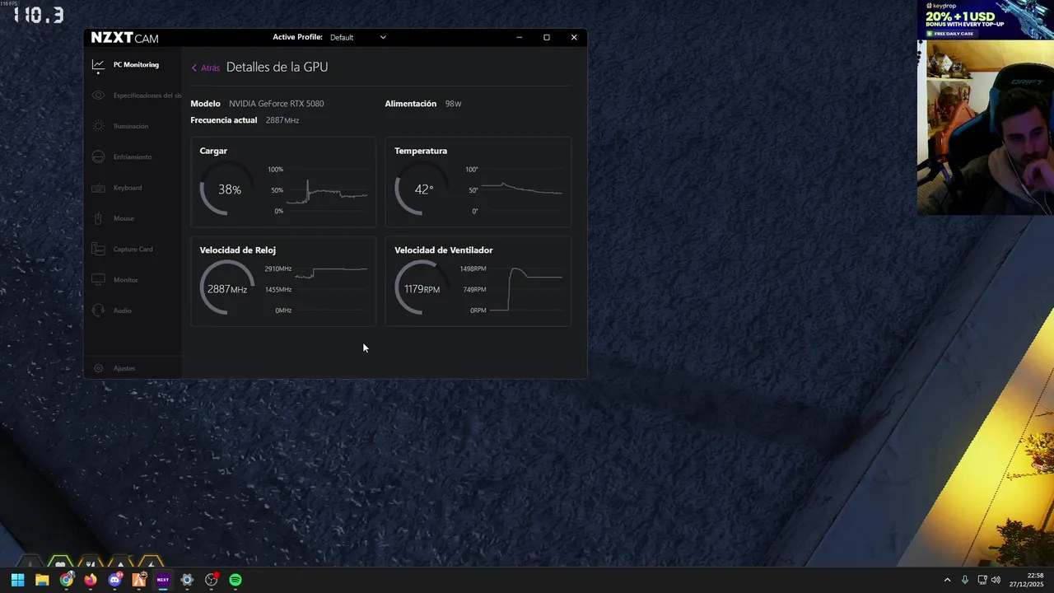The width and height of the screenshot is (1054, 593).
Task: Close the NZXT CAM window
Action: [574, 37]
